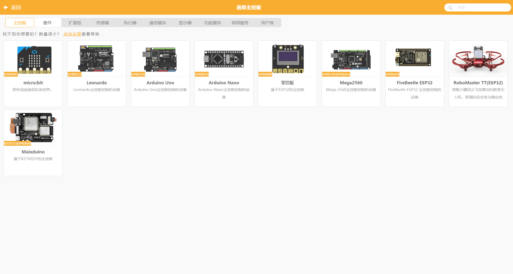Select the Arduino Nano board image
The height and width of the screenshot is (274, 513).
click(224, 59)
